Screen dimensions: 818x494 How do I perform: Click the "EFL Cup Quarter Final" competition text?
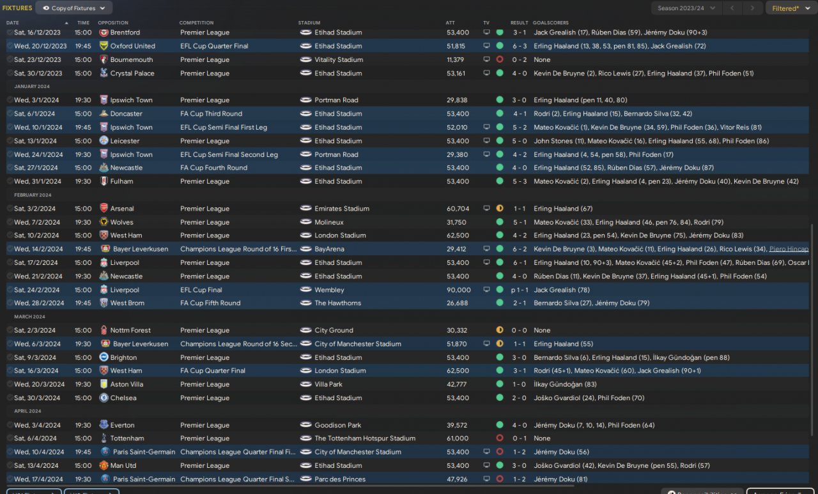point(214,46)
